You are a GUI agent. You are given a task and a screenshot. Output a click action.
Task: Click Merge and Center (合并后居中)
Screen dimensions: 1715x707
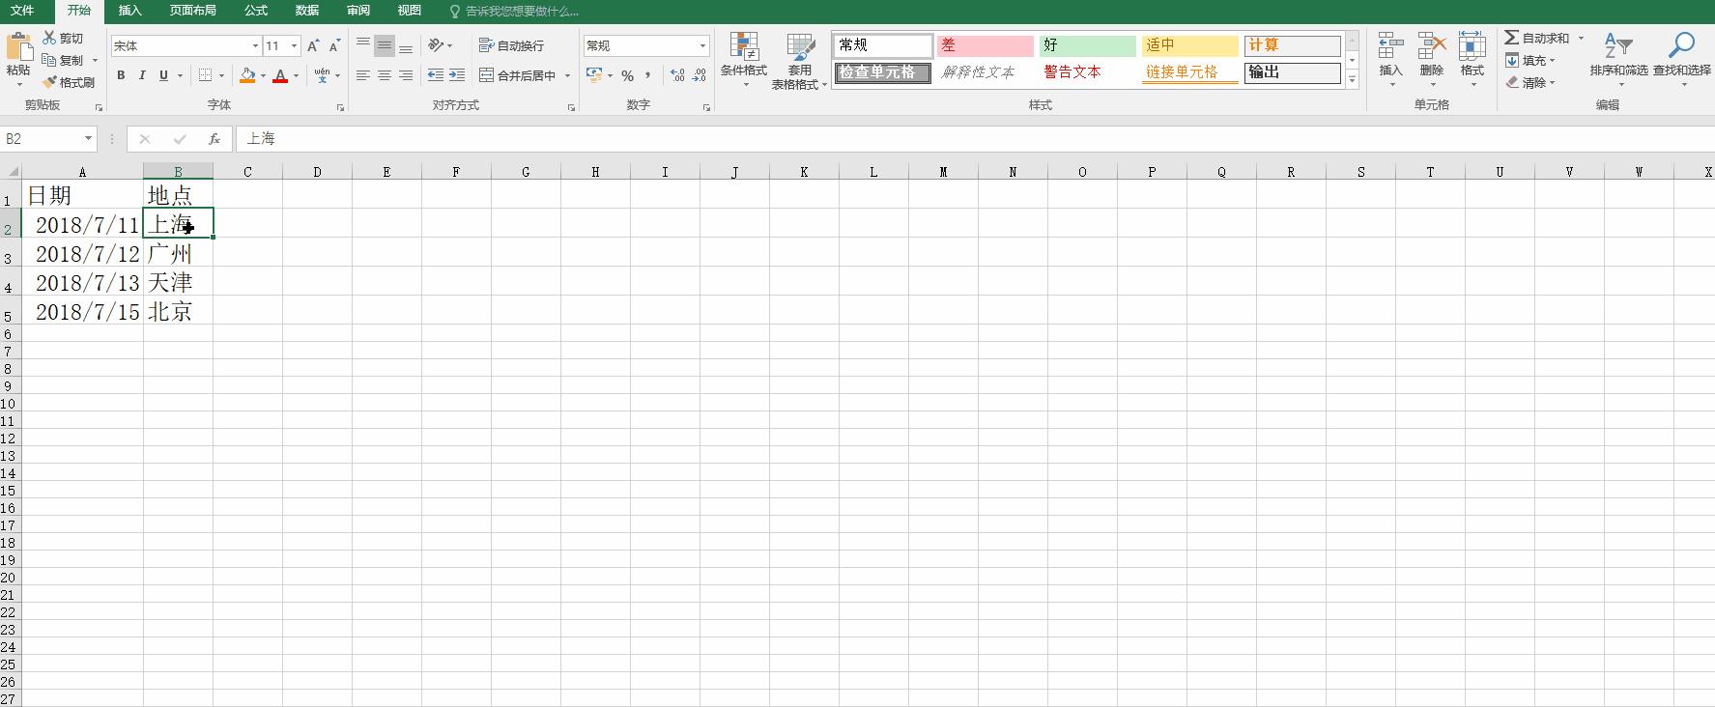[518, 75]
